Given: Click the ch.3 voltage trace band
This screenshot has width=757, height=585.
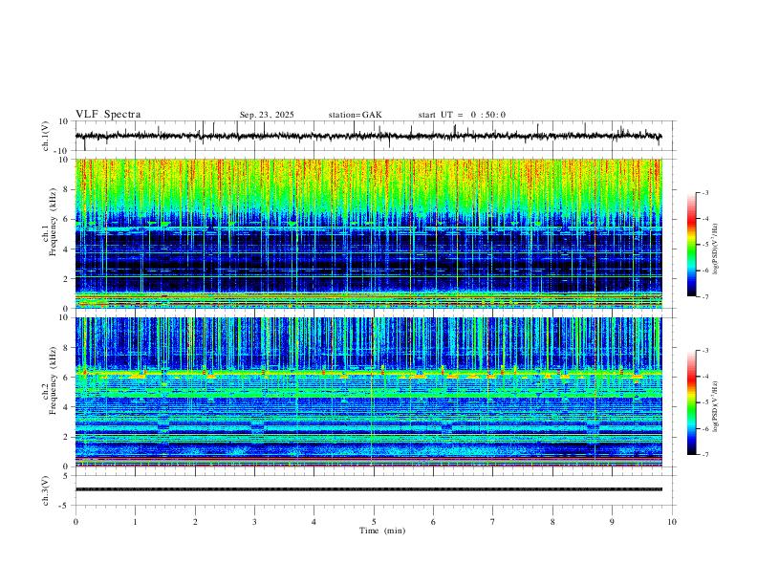Looking at the screenshot, I should pos(368,489).
